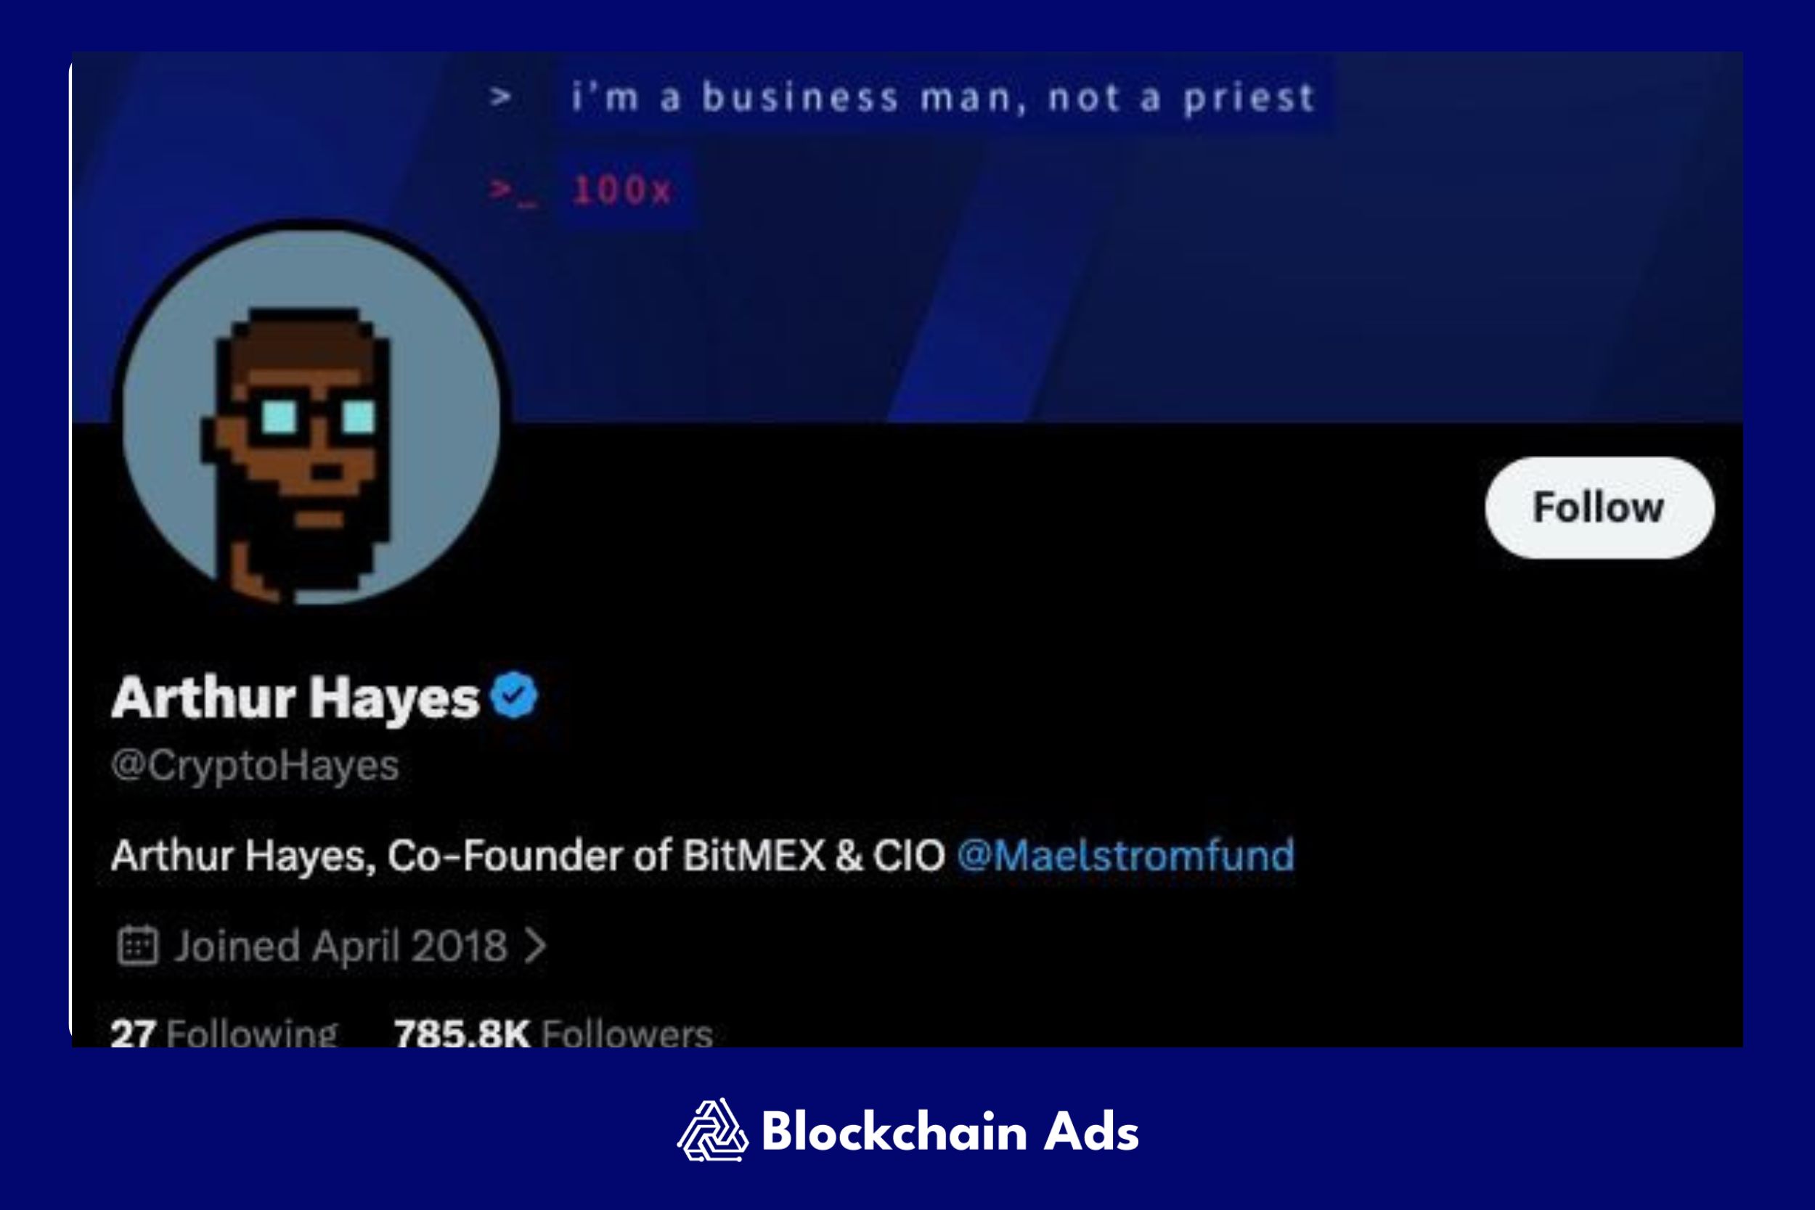The image size is (1815, 1210).
Task: Follow Arthur Hayes with the Follow button
Action: pyautogui.click(x=1599, y=508)
